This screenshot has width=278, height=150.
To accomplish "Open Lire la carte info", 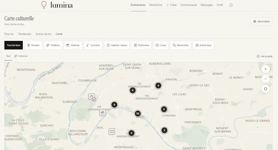I will [x=264, y=56].
